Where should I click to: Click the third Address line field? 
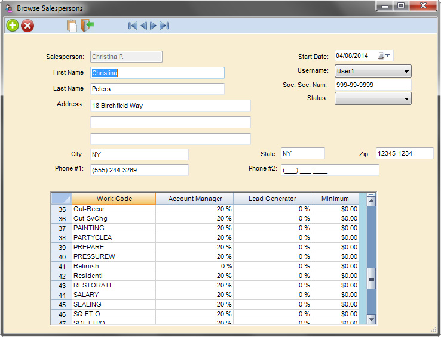click(x=170, y=139)
